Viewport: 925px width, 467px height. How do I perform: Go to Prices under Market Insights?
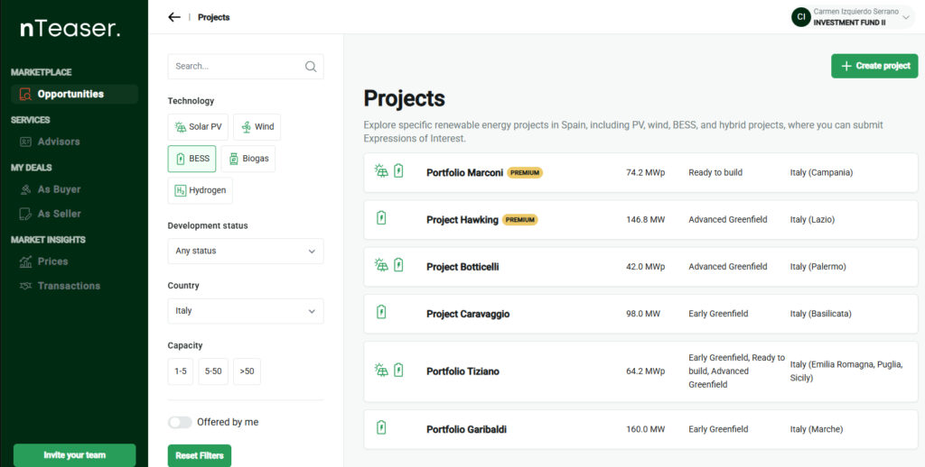[x=52, y=261]
